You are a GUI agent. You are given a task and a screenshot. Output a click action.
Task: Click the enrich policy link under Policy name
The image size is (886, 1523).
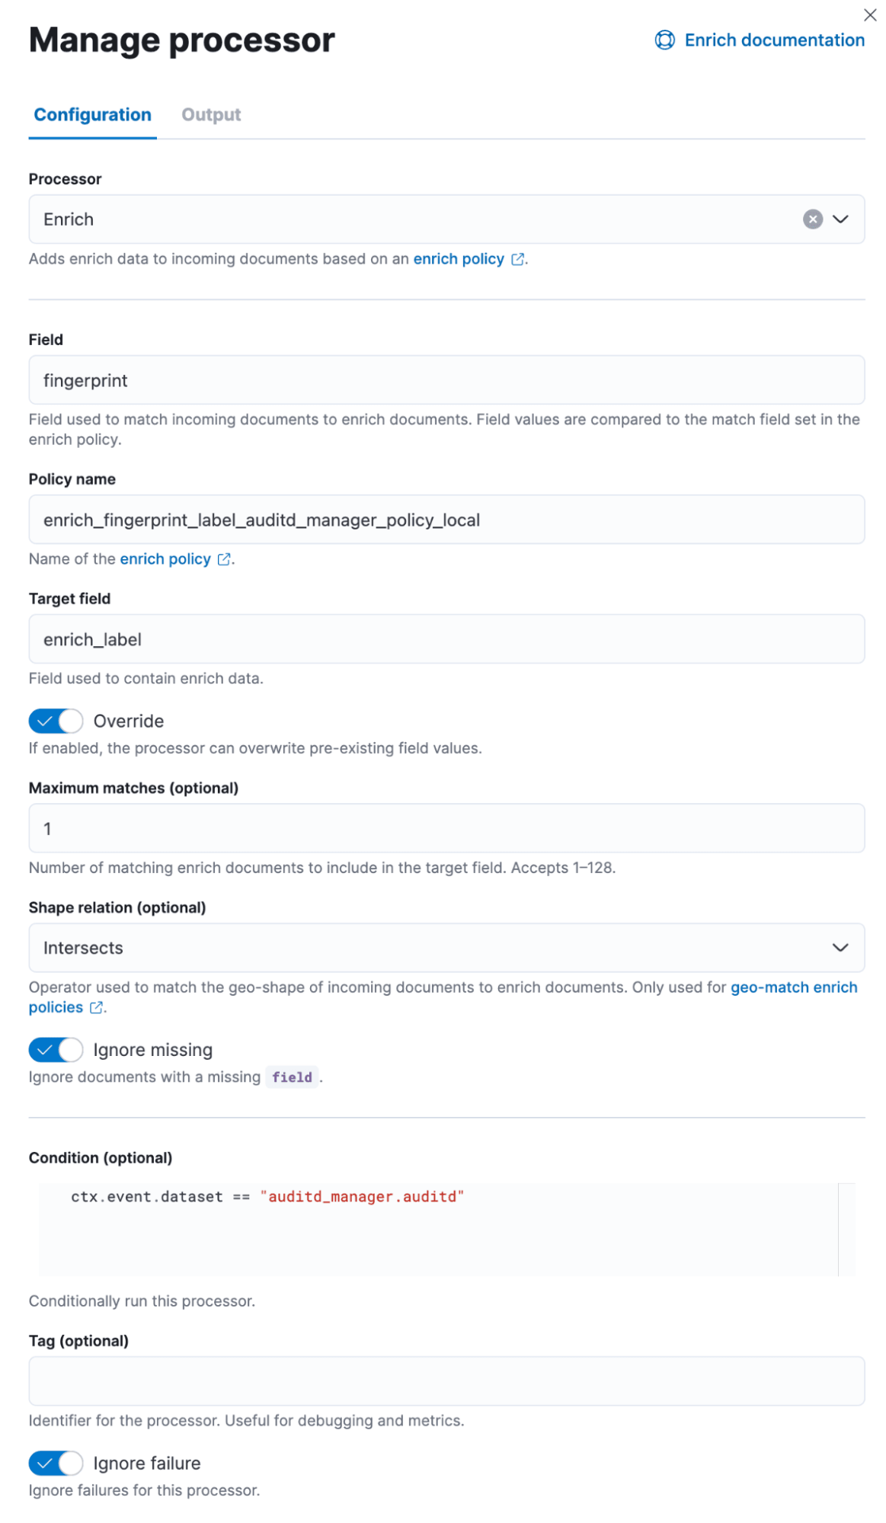coord(165,559)
